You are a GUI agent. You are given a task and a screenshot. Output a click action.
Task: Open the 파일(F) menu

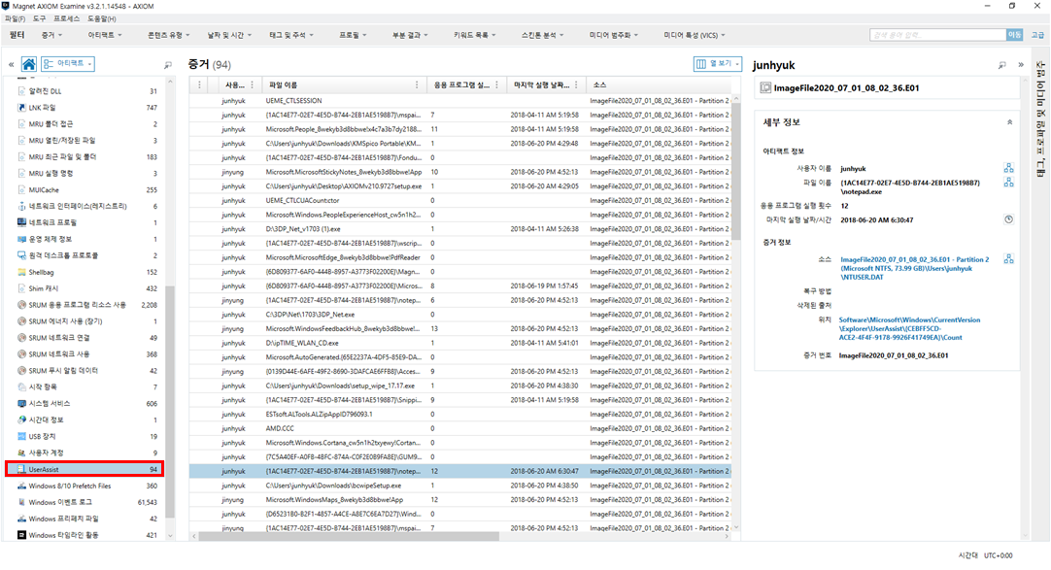click(15, 18)
